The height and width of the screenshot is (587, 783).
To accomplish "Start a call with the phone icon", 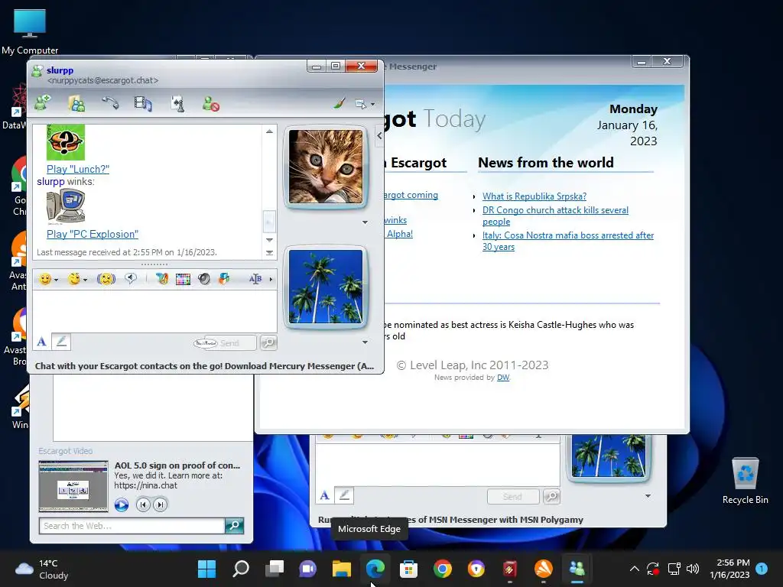I will pyautogui.click(x=110, y=103).
